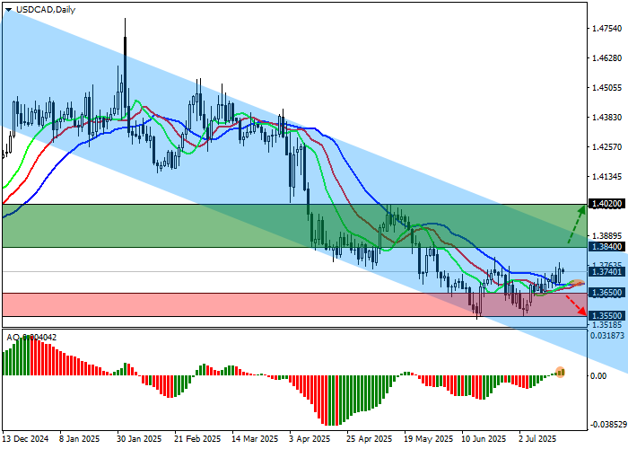
Task: Select the 1.38400 price level label
Action: [x=607, y=247]
